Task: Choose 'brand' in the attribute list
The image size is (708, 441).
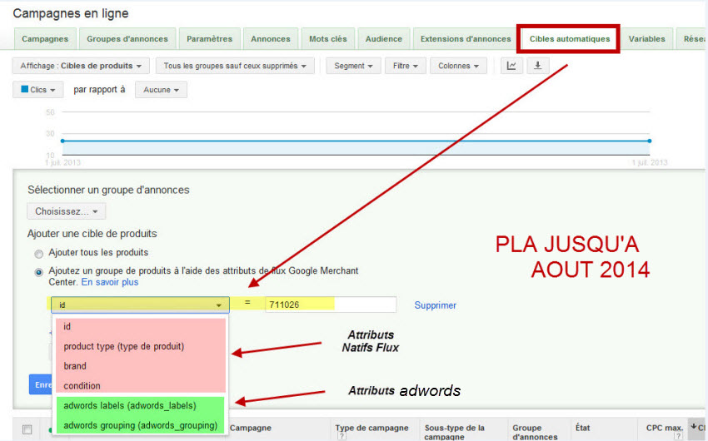Action: tap(141, 366)
